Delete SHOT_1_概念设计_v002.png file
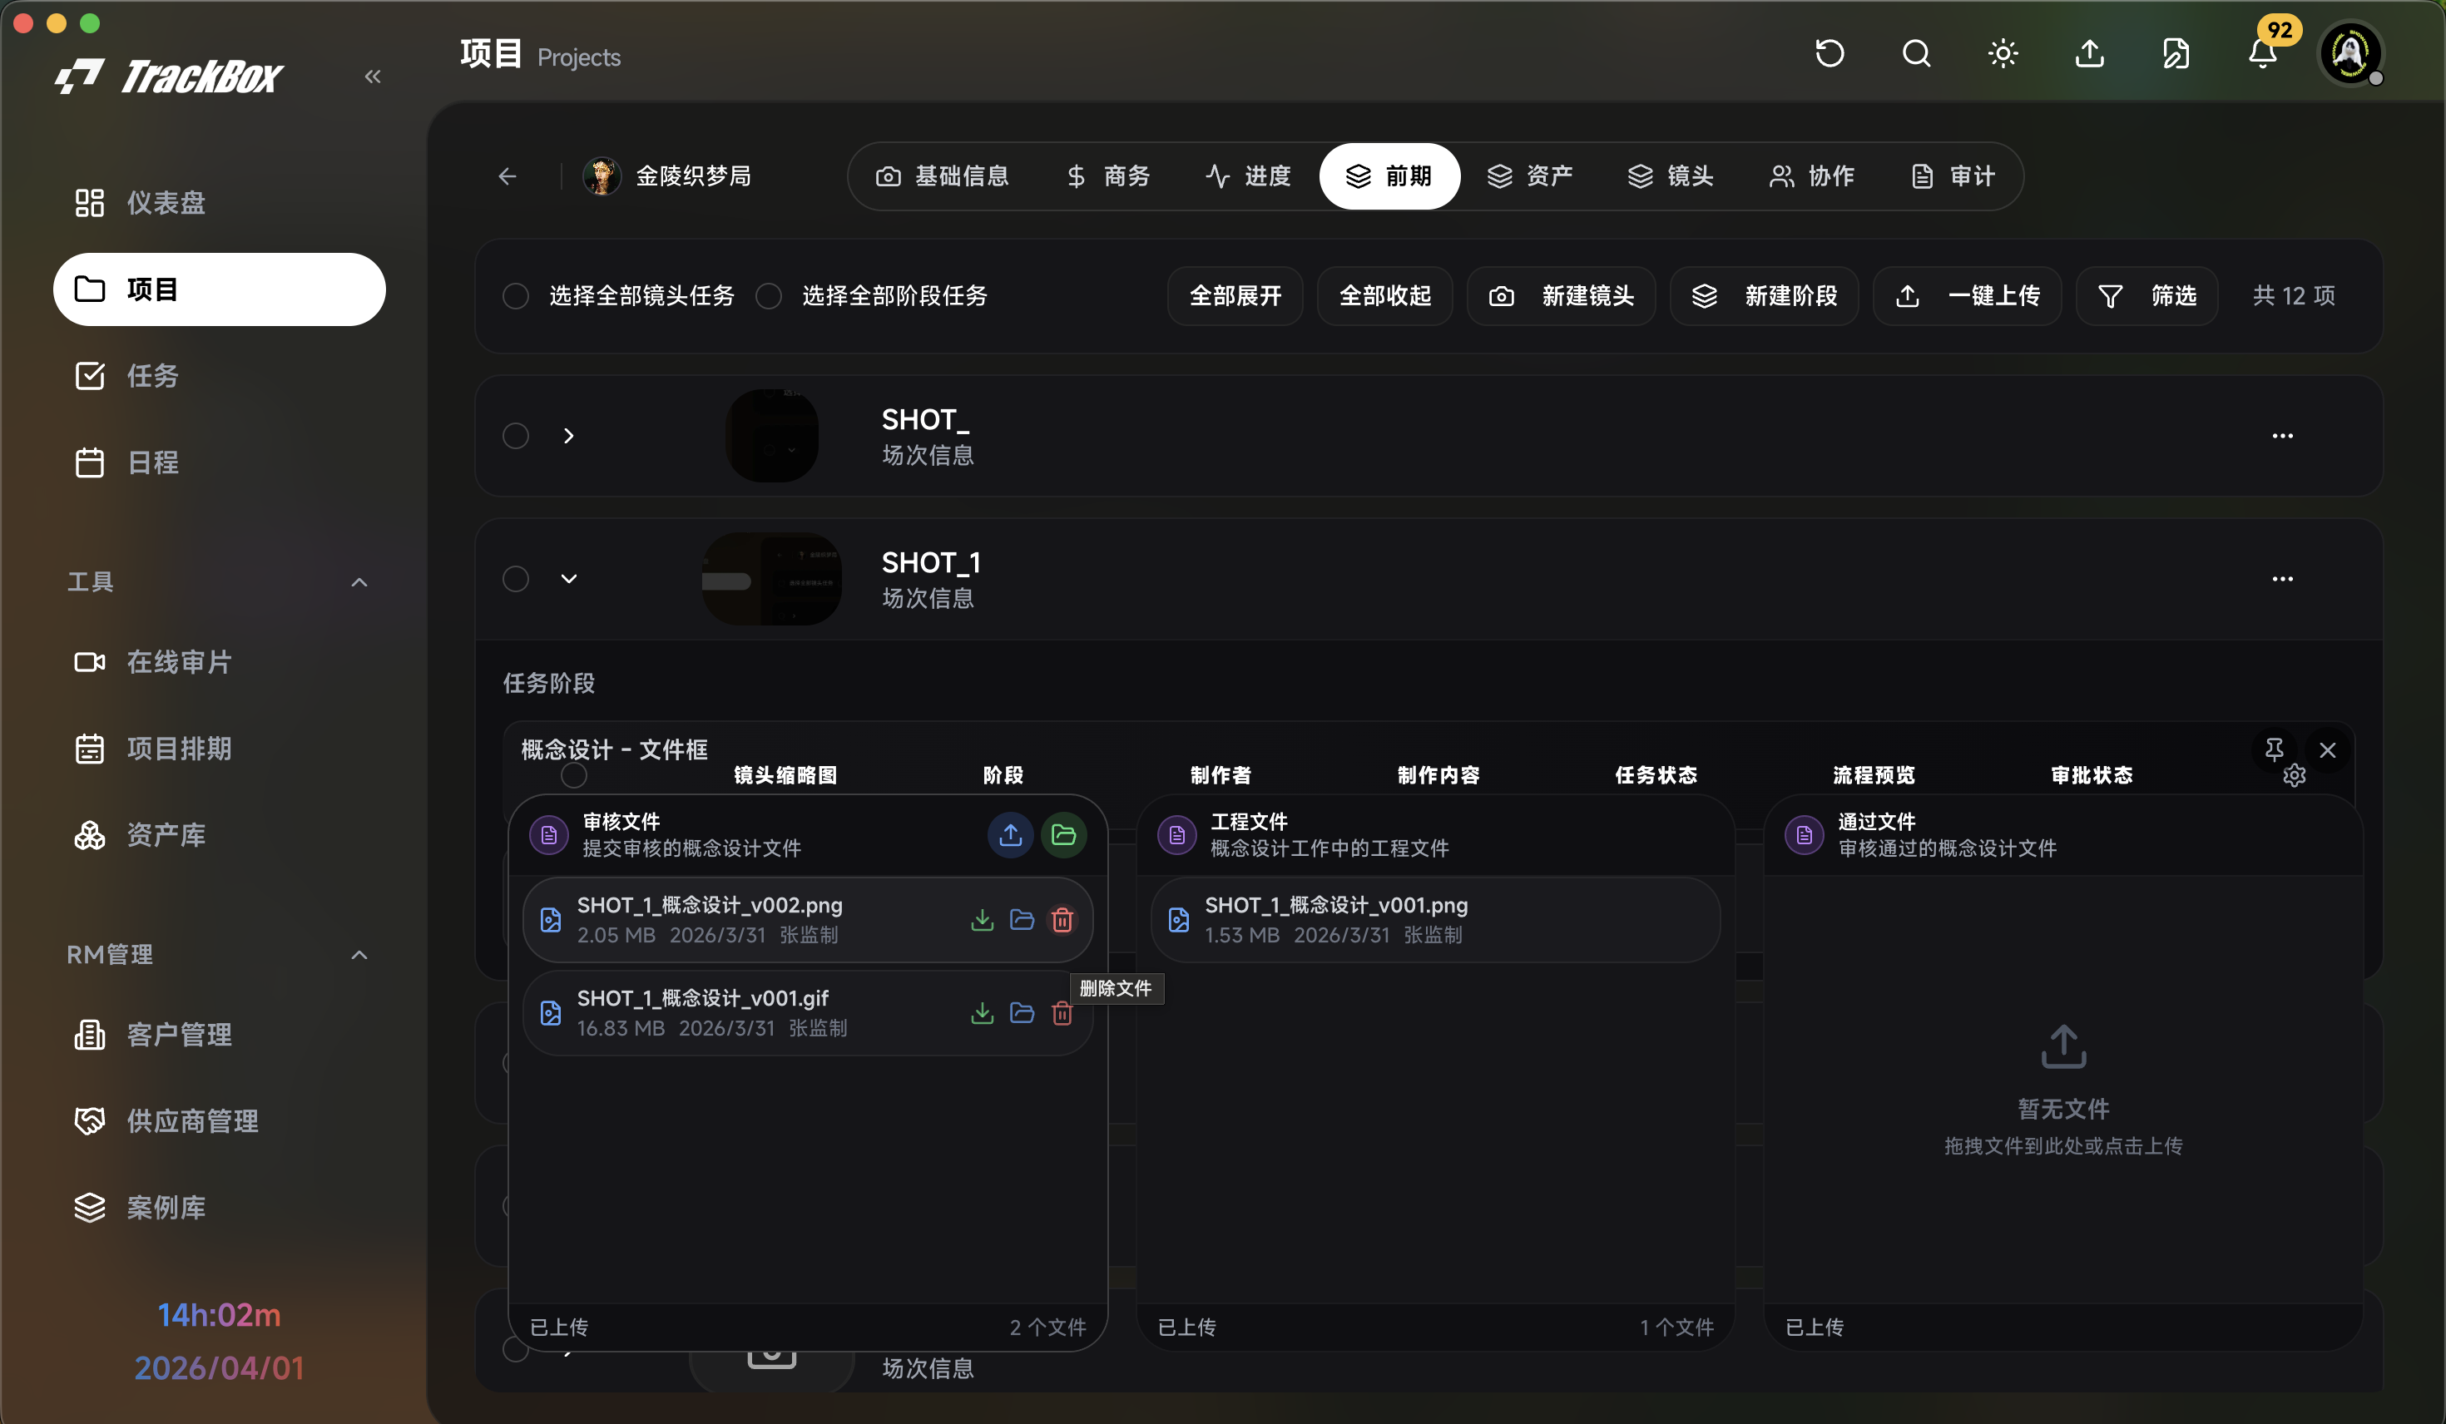This screenshot has height=1424, width=2446. coord(1062,919)
